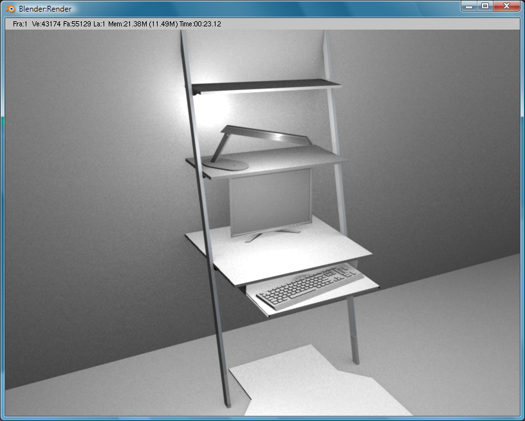Image resolution: width=525 pixels, height=421 pixels.
Task: Click the Fa:55129 face count
Action: point(77,24)
